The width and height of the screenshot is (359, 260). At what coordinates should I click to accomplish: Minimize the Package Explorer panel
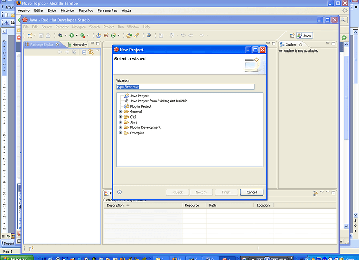tap(92, 43)
